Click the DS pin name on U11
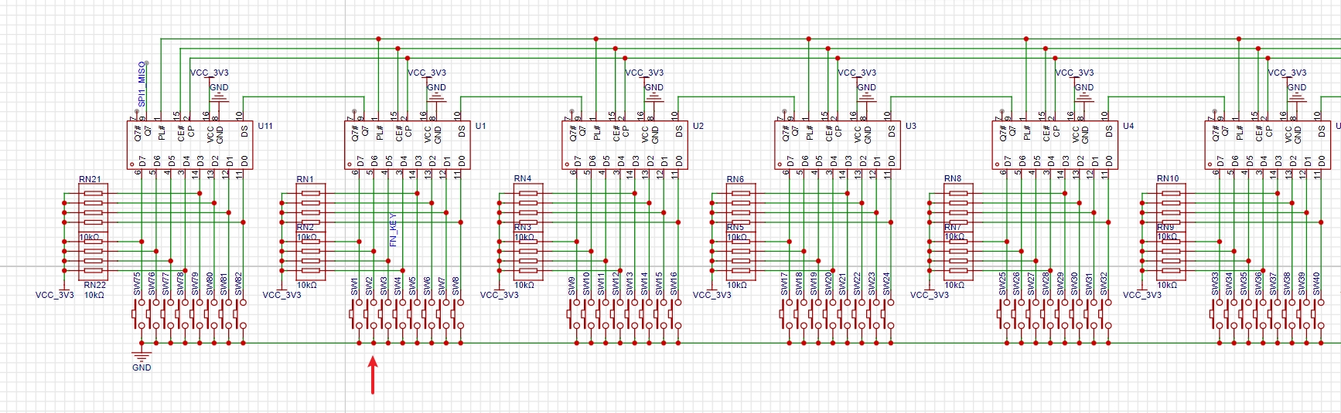 click(245, 132)
